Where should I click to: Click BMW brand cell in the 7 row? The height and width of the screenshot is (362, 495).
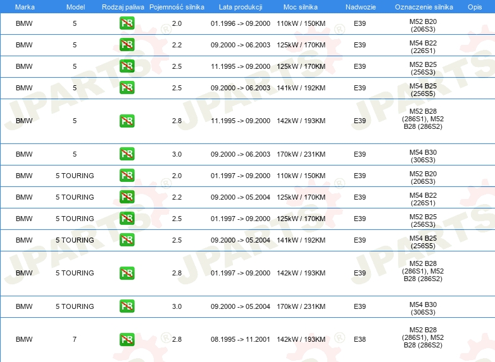tap(24, 340)
